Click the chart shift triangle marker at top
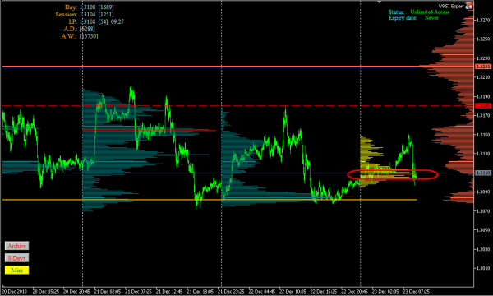 (380, 2)
